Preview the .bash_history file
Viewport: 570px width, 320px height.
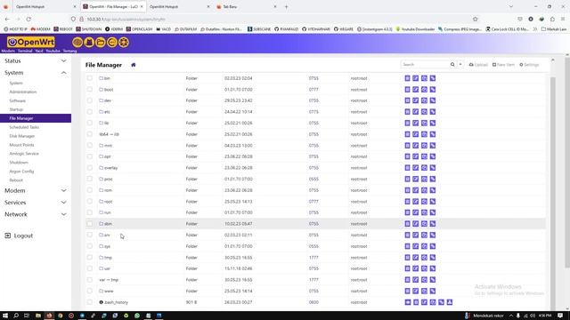point(408,302)
